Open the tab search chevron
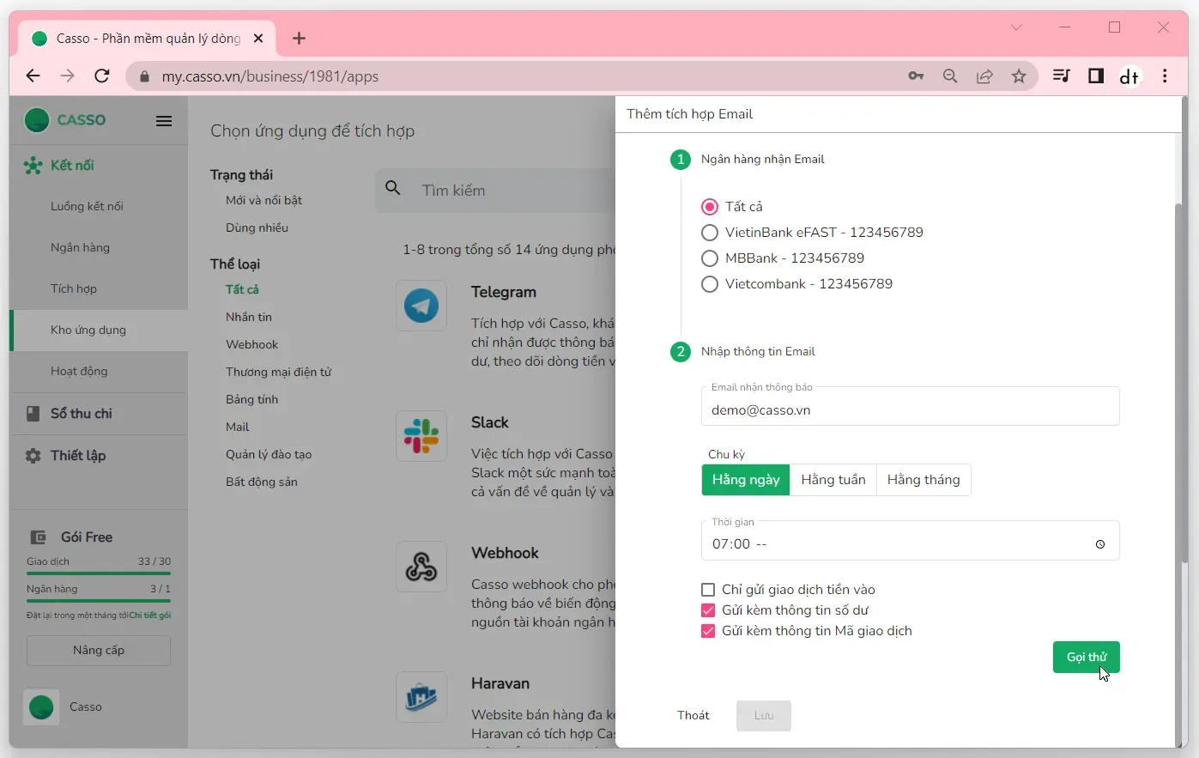 pyautogui.click(x=1016, y=27)
